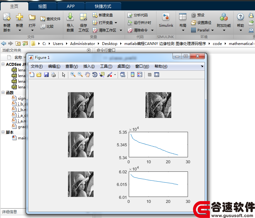255x218 pixels.
Task: Switch to the APP ribbon tab
Action: 71,6
